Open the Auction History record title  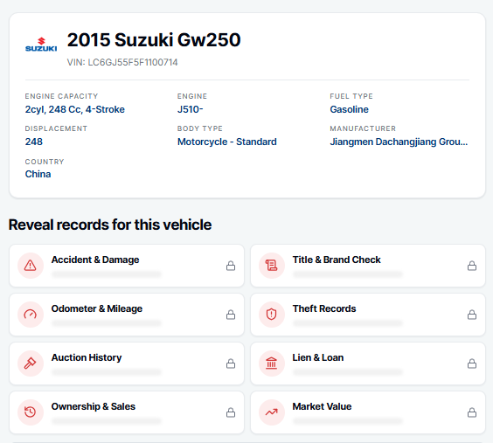tap(87, 357)
